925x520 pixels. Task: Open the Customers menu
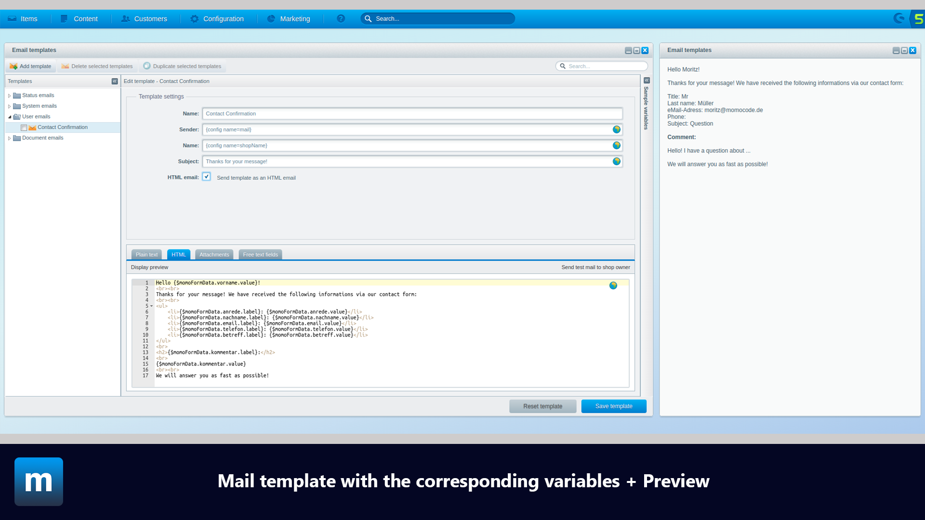[144, 19]
